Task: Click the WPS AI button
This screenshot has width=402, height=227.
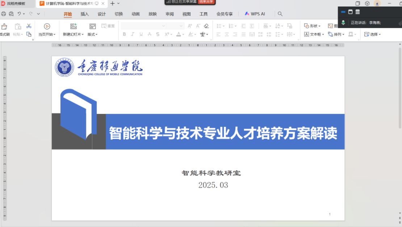Action: point(255,14)
